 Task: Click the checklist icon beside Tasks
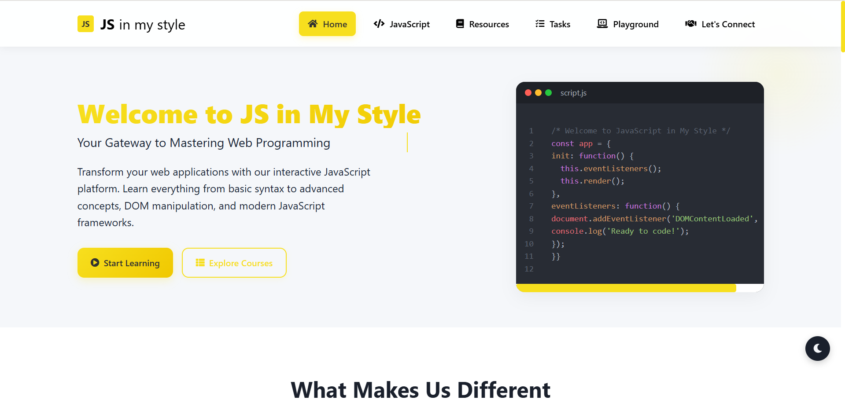540,24
